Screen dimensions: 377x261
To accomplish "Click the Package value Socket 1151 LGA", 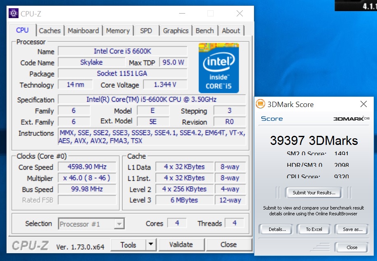I will (x=122, y=73).
